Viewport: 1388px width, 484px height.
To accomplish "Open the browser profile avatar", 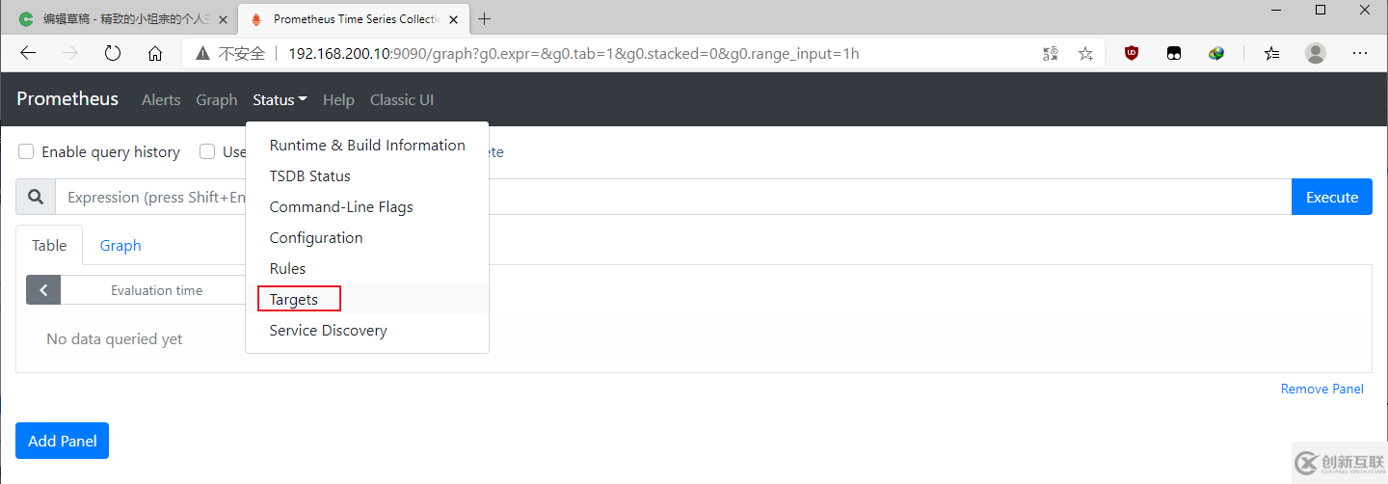I will pos(1316,54).
